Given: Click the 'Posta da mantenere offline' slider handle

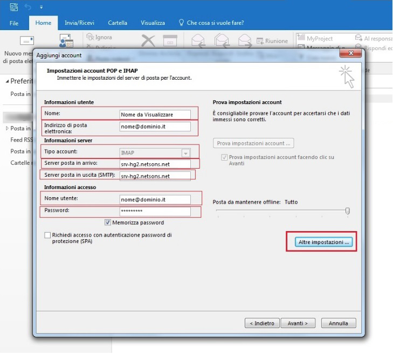Looking at the screenshot, I should (348, 211).
